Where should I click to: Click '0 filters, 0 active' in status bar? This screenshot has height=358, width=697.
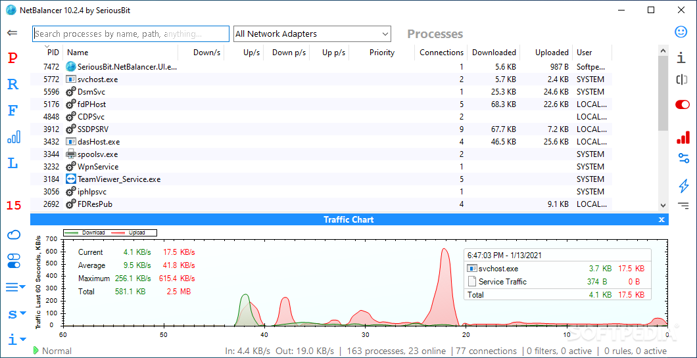(x=559, y=351)
